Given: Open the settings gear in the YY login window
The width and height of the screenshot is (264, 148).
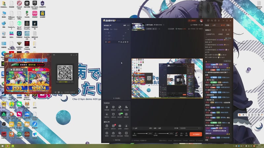Looking at the screenshot, I should [x=71, y=55].
